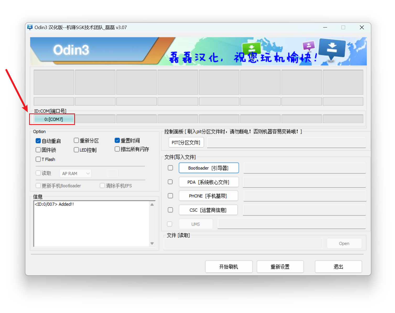Click the 重新设置 reset button
395x313 pixels.
coord(280,267)
